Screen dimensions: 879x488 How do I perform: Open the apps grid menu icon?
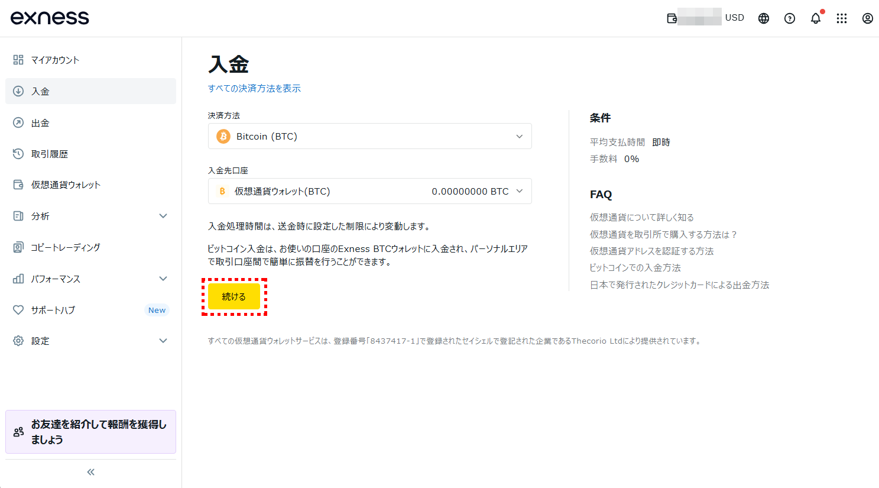click(x=842, y=18)
